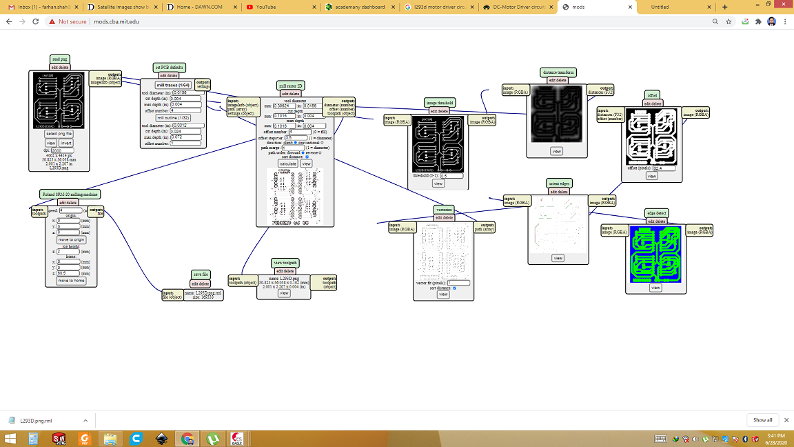Click select png file button
This screenshot has width=794, height=447.
tap(59, 134)
